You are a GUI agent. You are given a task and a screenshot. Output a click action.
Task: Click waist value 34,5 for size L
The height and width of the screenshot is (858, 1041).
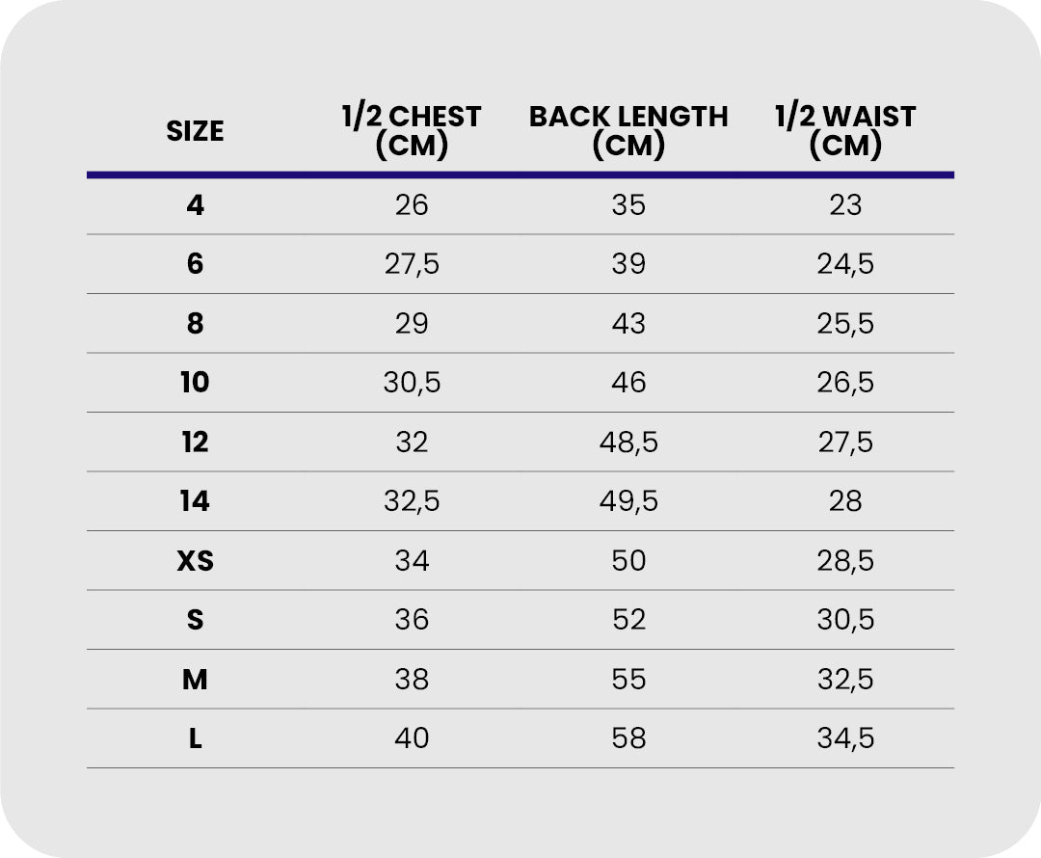point(845,738)
